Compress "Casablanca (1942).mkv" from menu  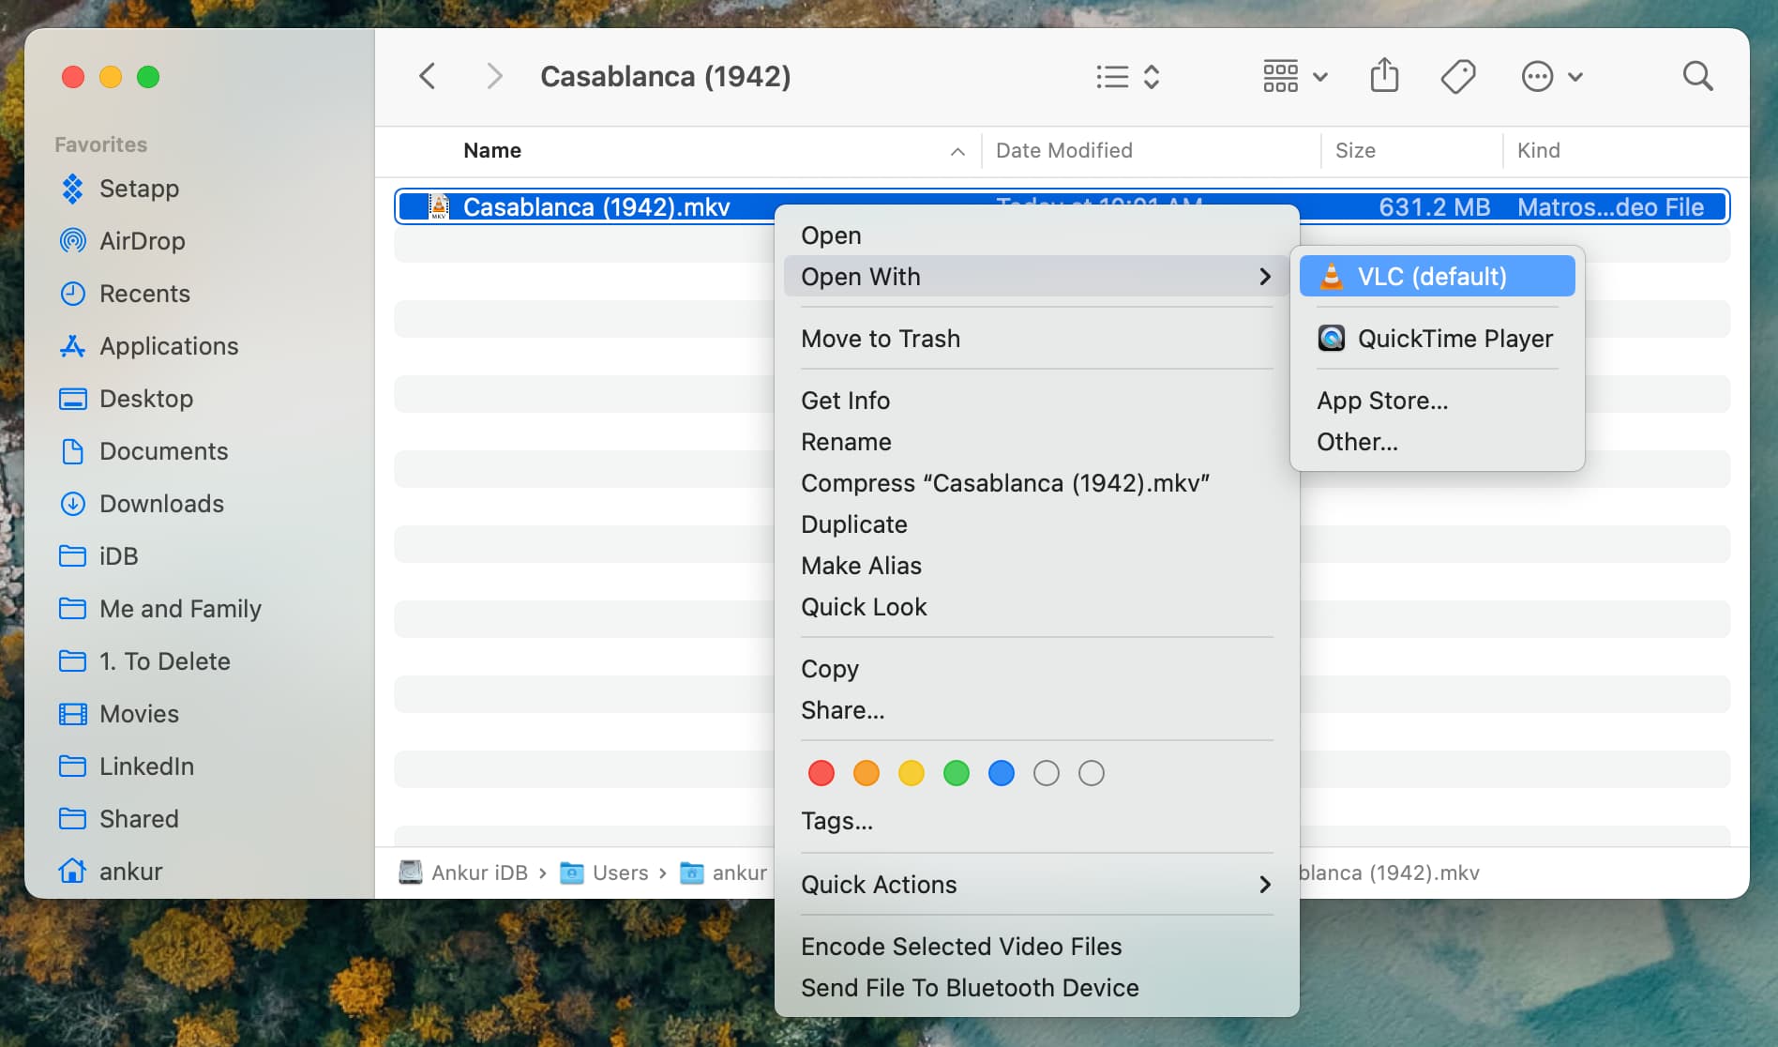(1036, 483)
